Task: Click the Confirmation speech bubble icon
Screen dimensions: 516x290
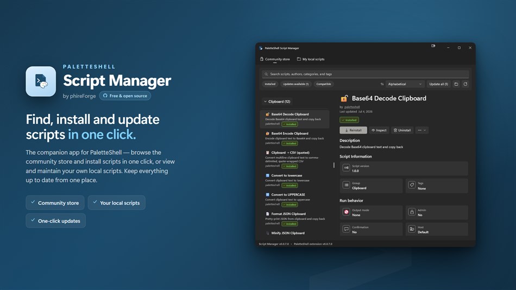Action: (346, 229)
